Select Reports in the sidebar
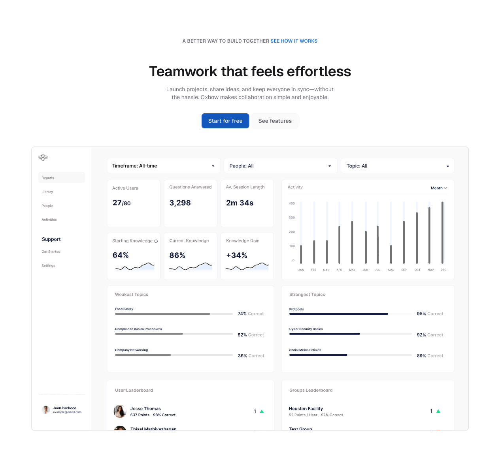This screenshot has width=500, height=468. pos(62,178)
